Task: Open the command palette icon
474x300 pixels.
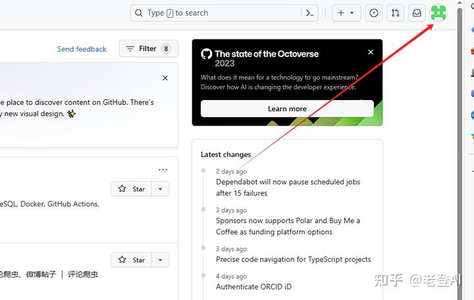Action: tap(309, 13)
